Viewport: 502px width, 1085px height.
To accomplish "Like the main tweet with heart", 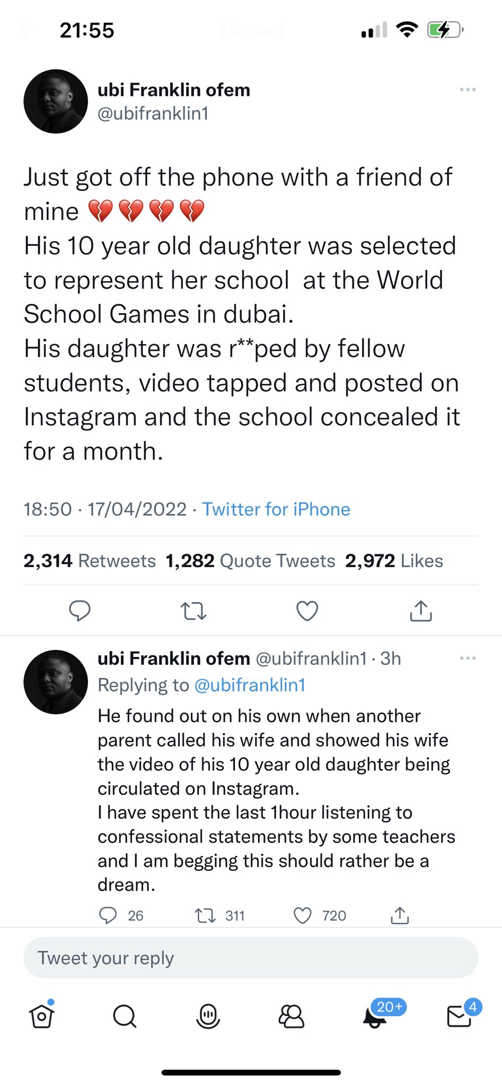I will tap(307, 611).
